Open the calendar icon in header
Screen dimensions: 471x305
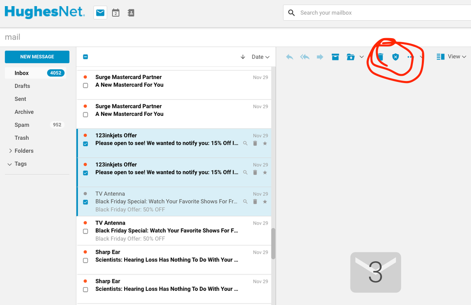click(x=116, y=13)
